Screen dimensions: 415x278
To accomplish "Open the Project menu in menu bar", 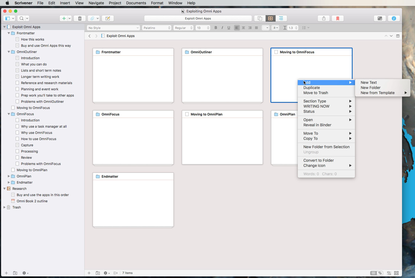I will point(115,3).
